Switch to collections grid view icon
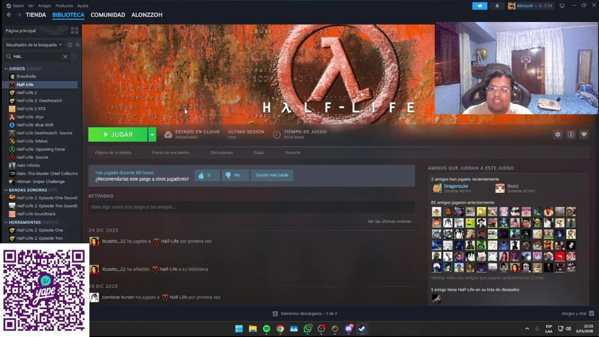 click(x=74, y=30)
